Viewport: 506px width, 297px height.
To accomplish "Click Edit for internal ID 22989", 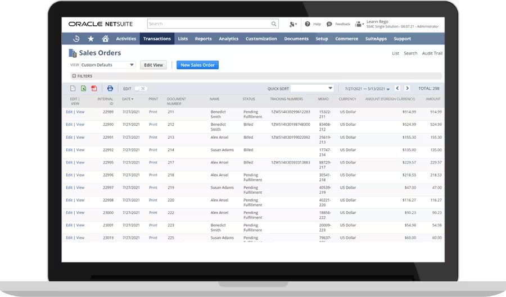I will pos(69,112).
